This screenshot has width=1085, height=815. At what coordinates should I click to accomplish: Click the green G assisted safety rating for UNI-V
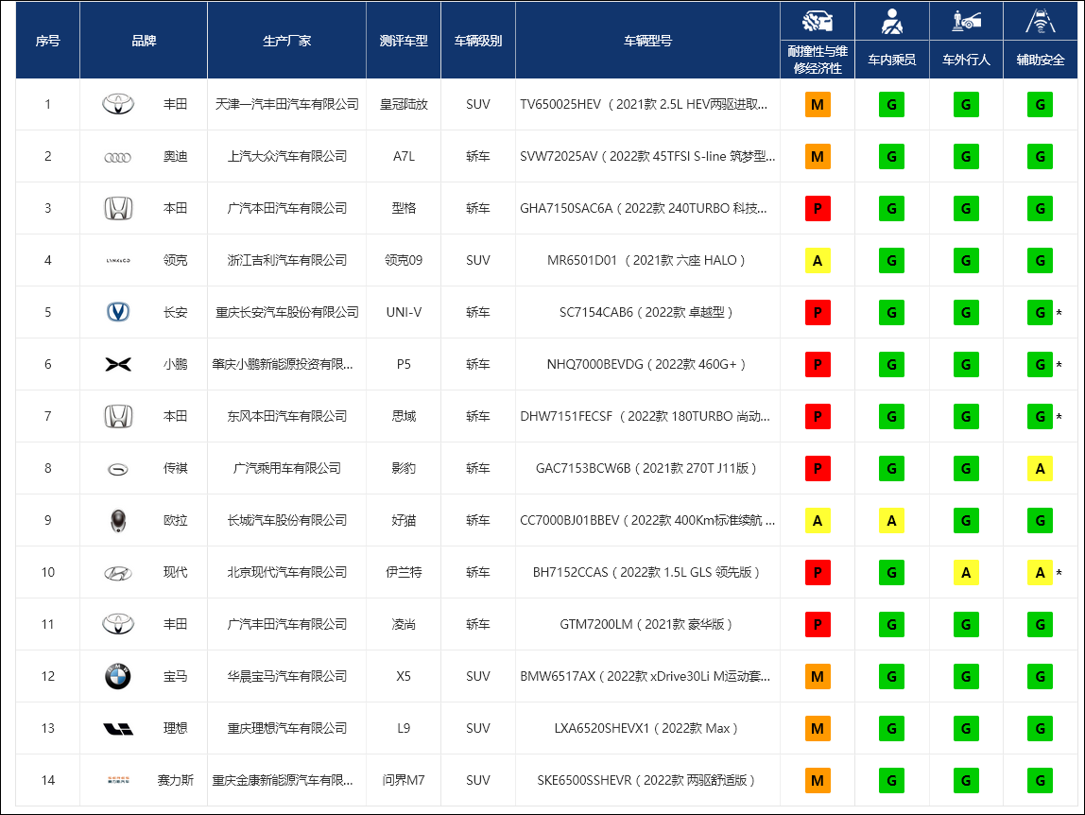[x=1040, y=312]
